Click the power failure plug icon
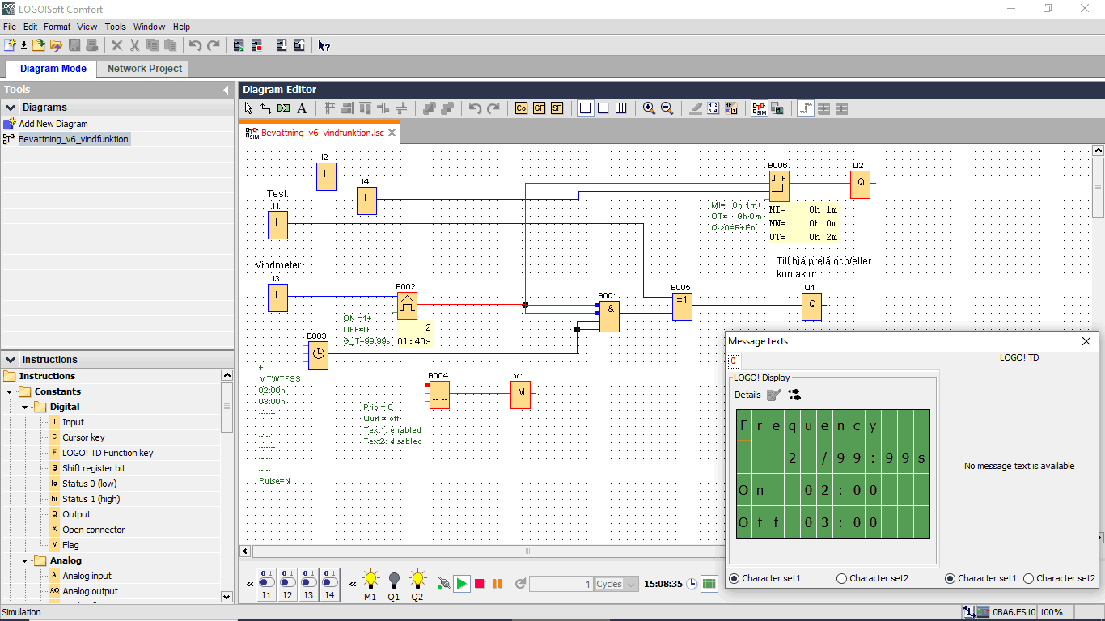Viewport: 1105px width, 621px height. click(x=443, y=584)
